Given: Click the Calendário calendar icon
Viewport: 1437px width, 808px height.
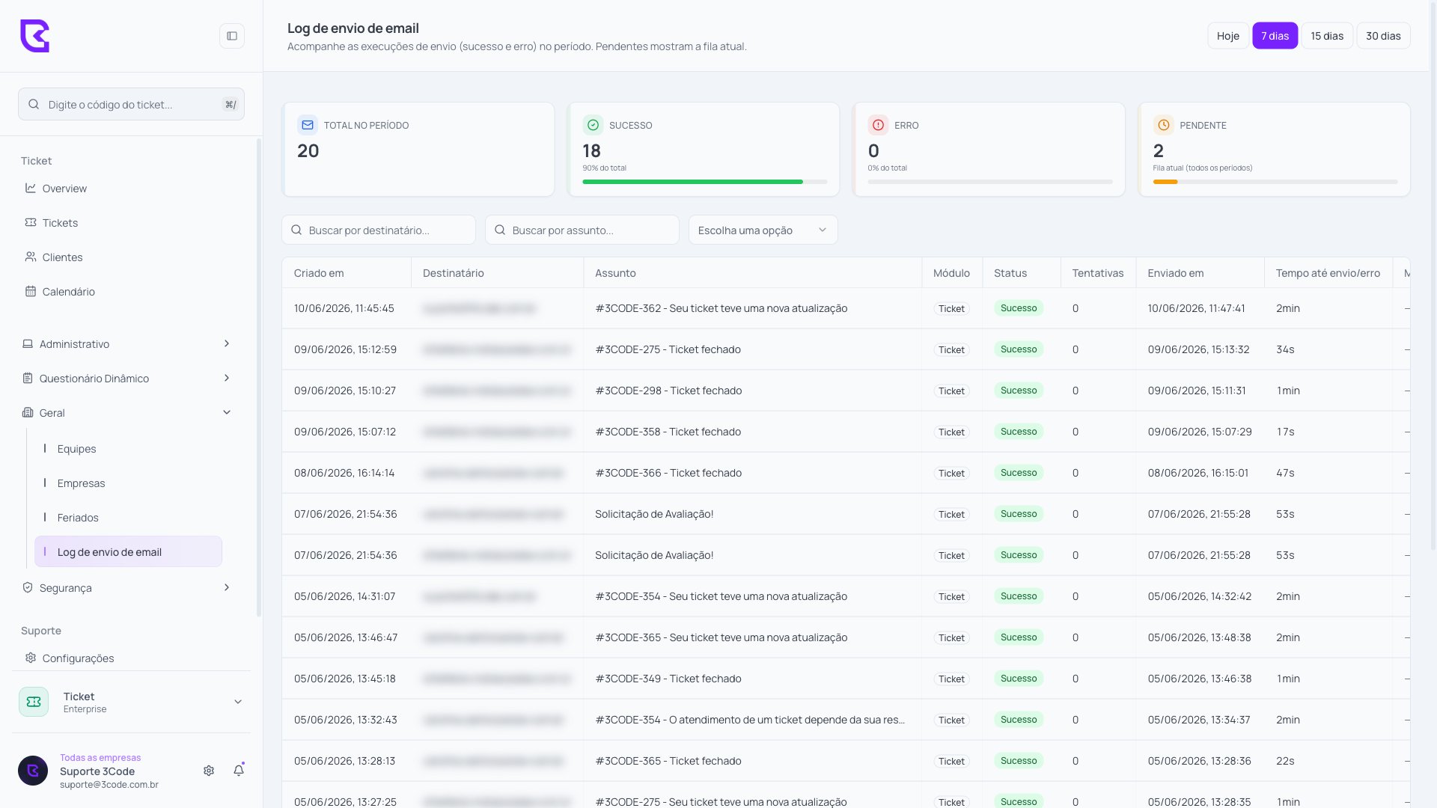Looking at the screenshot, I should point(31,292).
